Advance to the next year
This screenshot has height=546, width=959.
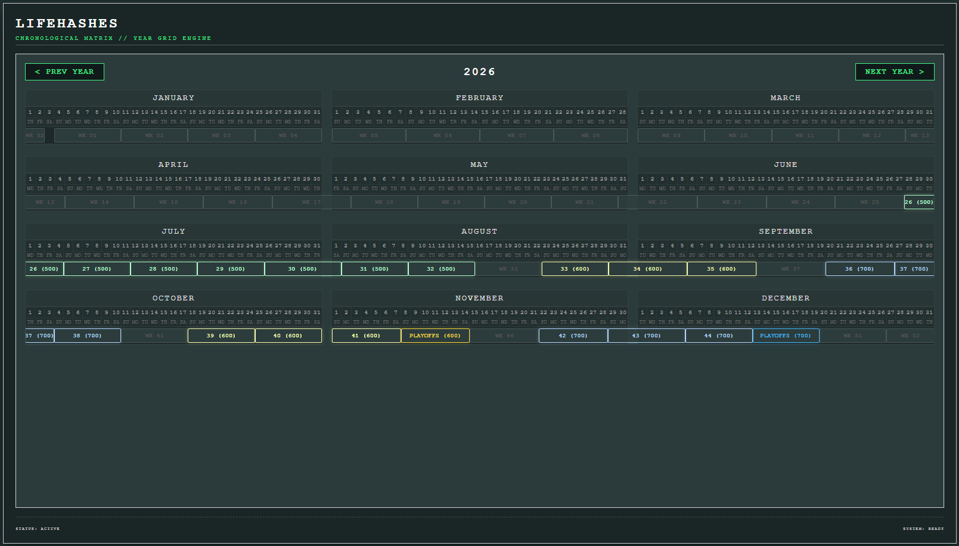(895, 72)
